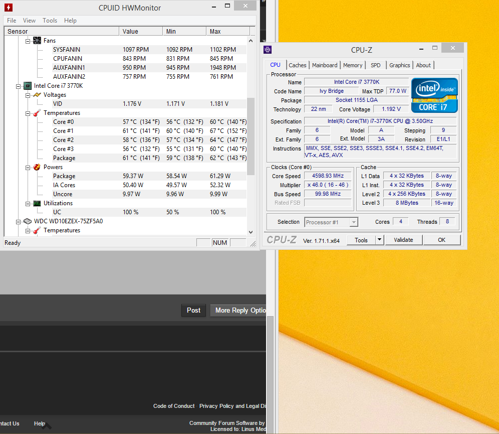Viewport: 499px width, 434px height.
Task: Click the Voltages lightning icon in tree
Action: point(37,95)
